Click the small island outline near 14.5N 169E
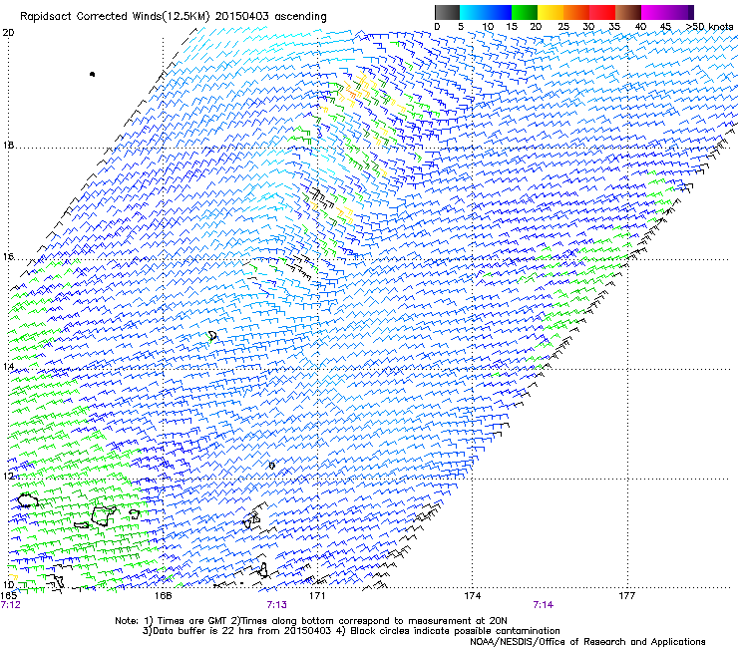738x648 pixels. 212,336
